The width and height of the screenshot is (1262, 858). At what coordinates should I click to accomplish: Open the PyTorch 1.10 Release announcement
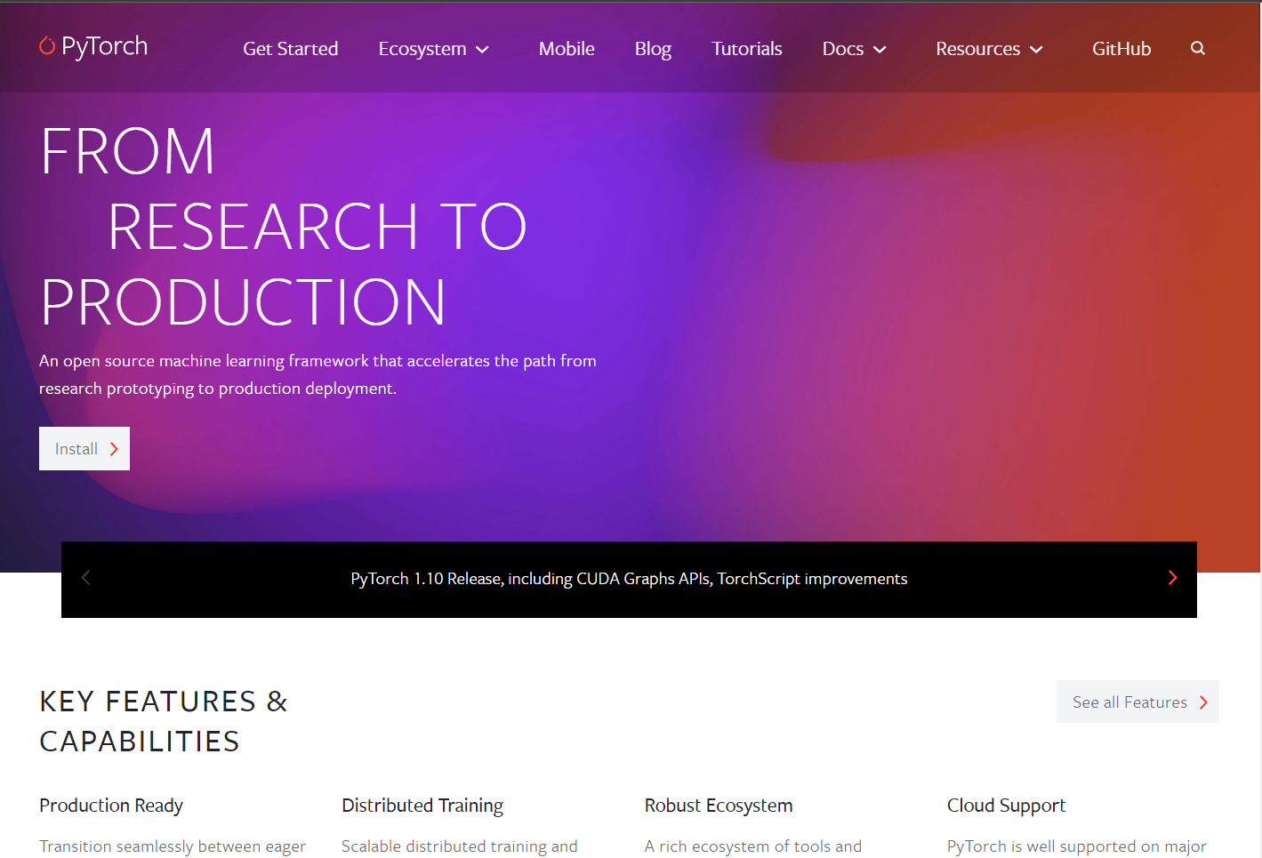[x=629, y=579]
